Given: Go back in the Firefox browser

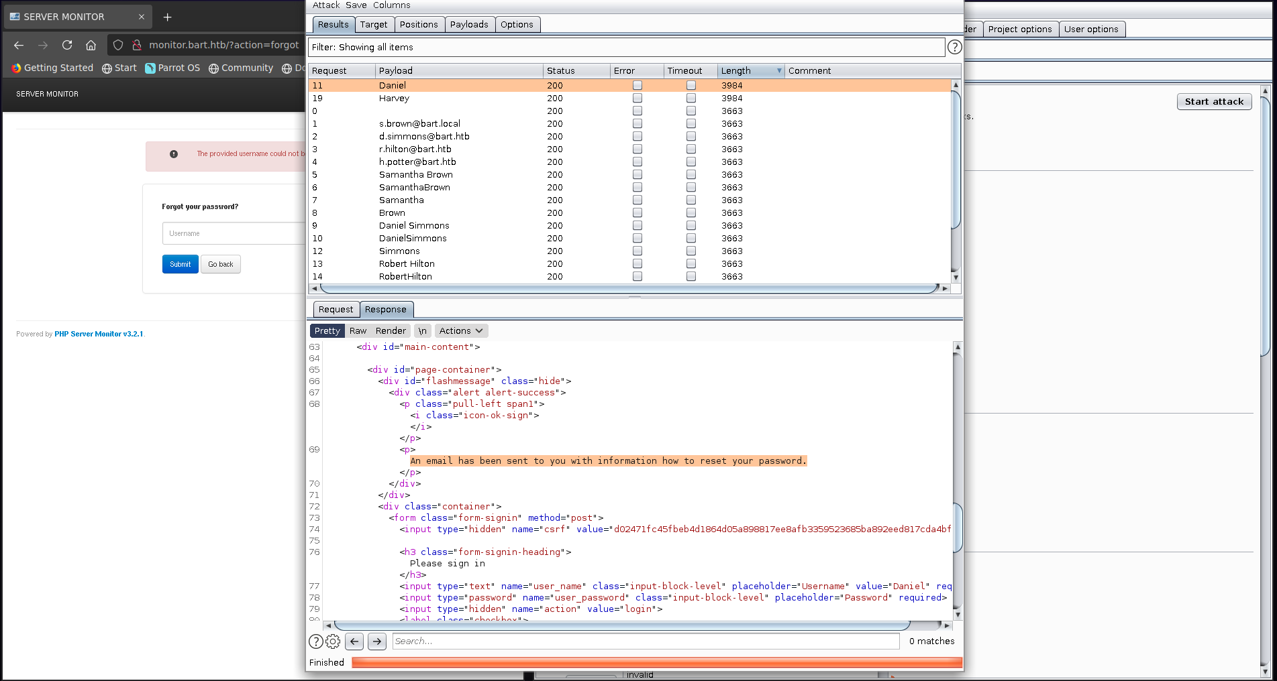Looking at the screenshot, I should [x=19, y=45].
